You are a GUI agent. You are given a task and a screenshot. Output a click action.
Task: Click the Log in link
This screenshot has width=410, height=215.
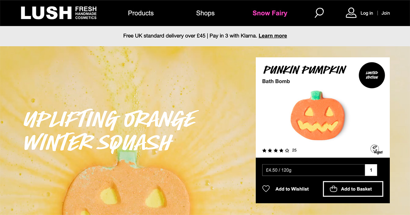(x=367, y=13)
